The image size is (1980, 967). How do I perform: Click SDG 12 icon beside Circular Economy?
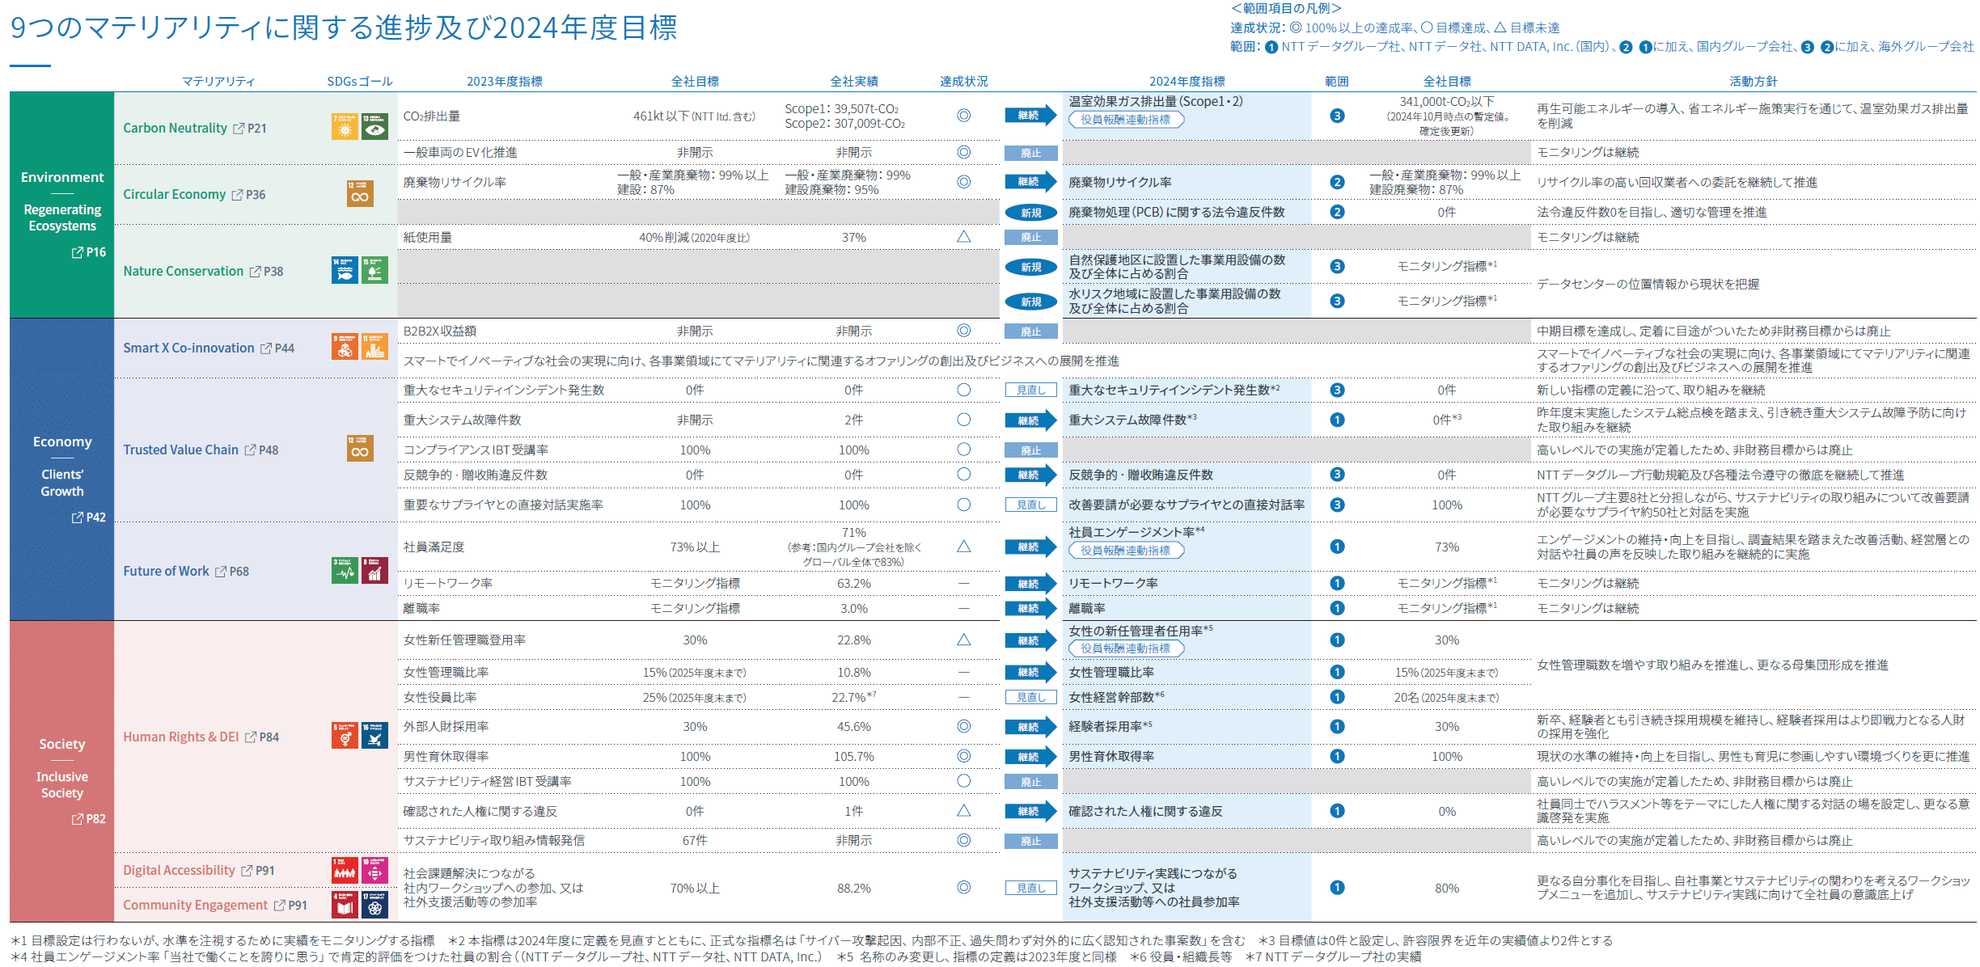(x=360, y=194)
